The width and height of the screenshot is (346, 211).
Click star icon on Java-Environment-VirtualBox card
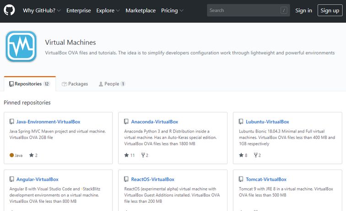(32, 155)
